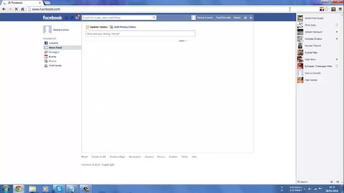Click the Create a Page footer link

[x=117, y=157]
